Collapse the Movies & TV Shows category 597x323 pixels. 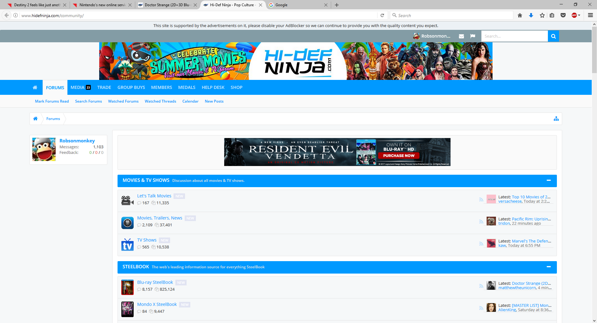548,180
